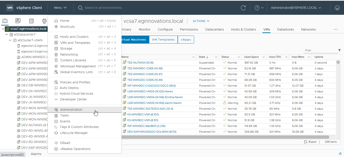Click the refresh icon in top bar
Screen dimensions: 344x157
[243, 8]
